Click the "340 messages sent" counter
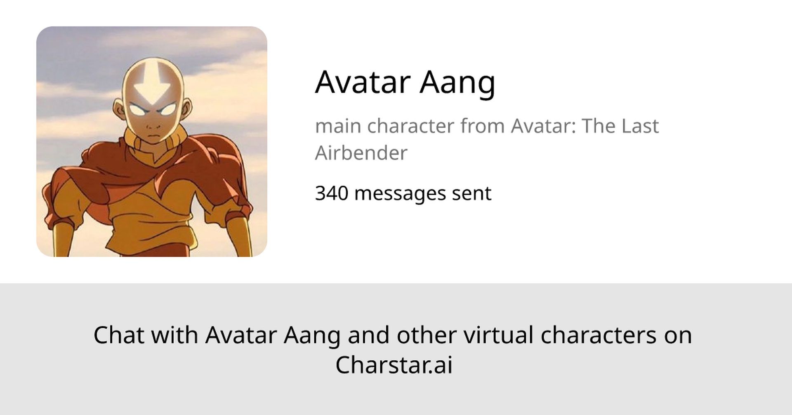This screenshot has width=792, height=415. [x=403, y=193]
